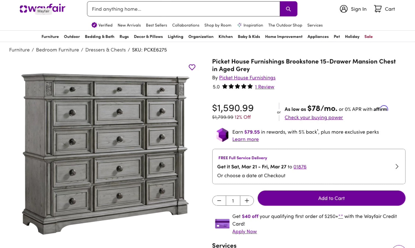Click the Find anything home search field
The height and width of the screenshot is (248, 415).
point(183,9)
